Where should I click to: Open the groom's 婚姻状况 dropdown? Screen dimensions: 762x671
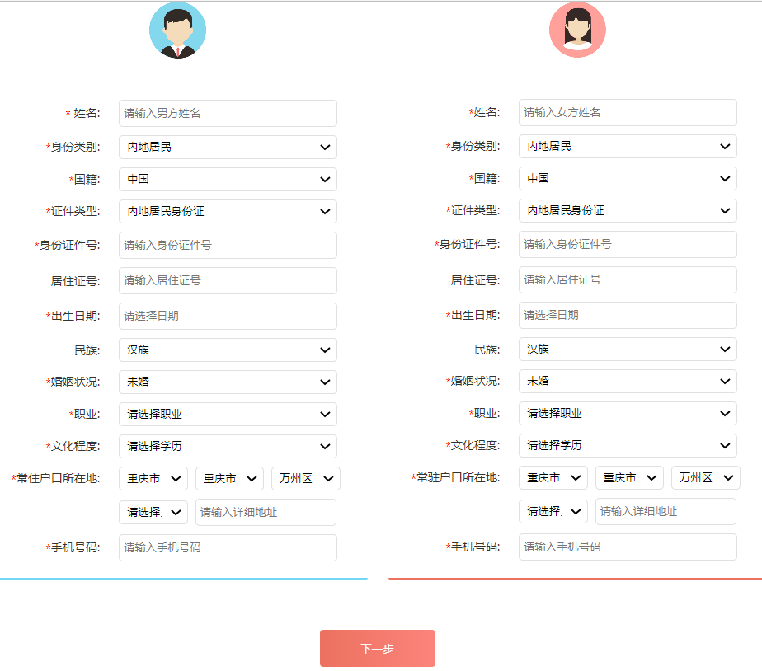coord(228,382)
